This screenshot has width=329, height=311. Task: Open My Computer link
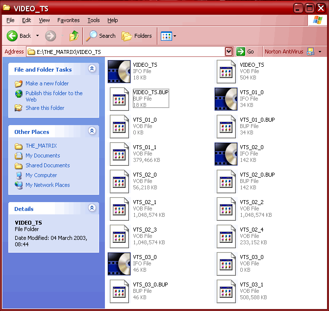click(41, 175)
